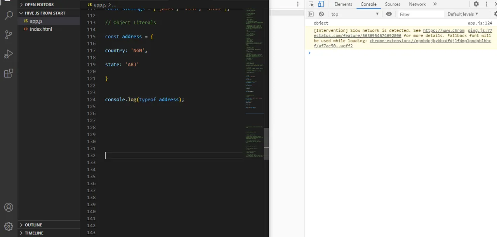Click the HTML icon beside index.html
The height and width of the screenshot is (237, 497).
click(26, 29)
